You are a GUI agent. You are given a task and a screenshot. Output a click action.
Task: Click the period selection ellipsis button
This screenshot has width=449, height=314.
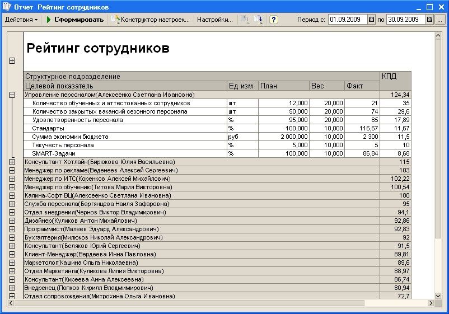pos(440,20)
